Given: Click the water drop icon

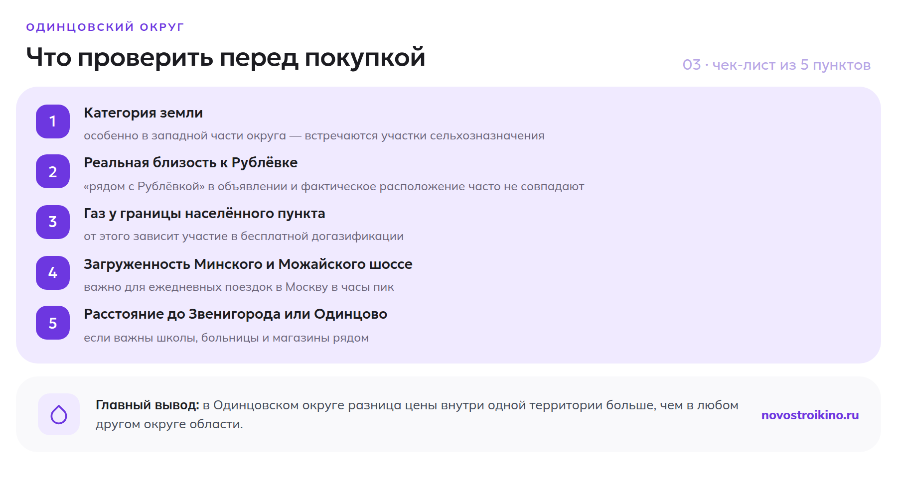Looking at the screenshot, I should tap(59, 414).
